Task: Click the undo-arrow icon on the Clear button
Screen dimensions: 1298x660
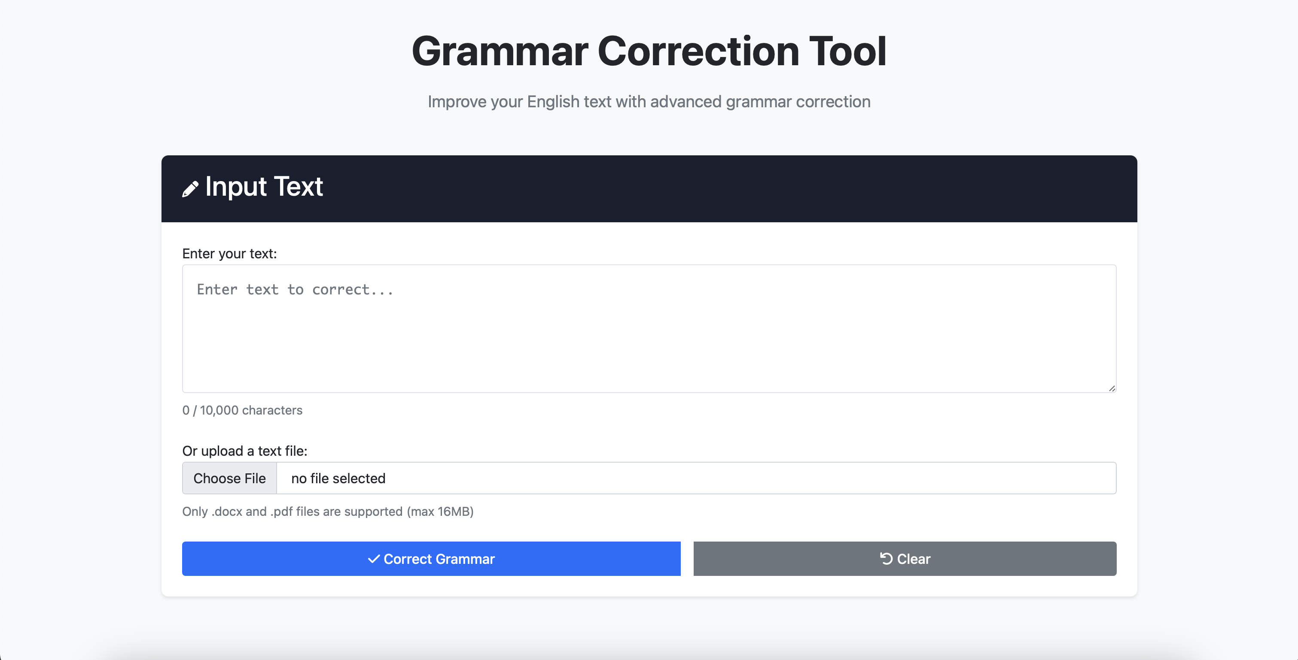Action: pyautogui.click(x=886, y=559)
